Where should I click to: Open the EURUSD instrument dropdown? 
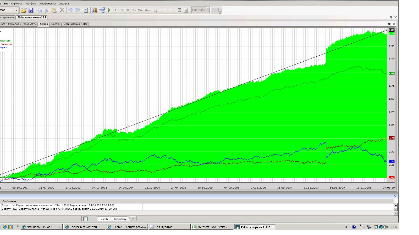208,10
